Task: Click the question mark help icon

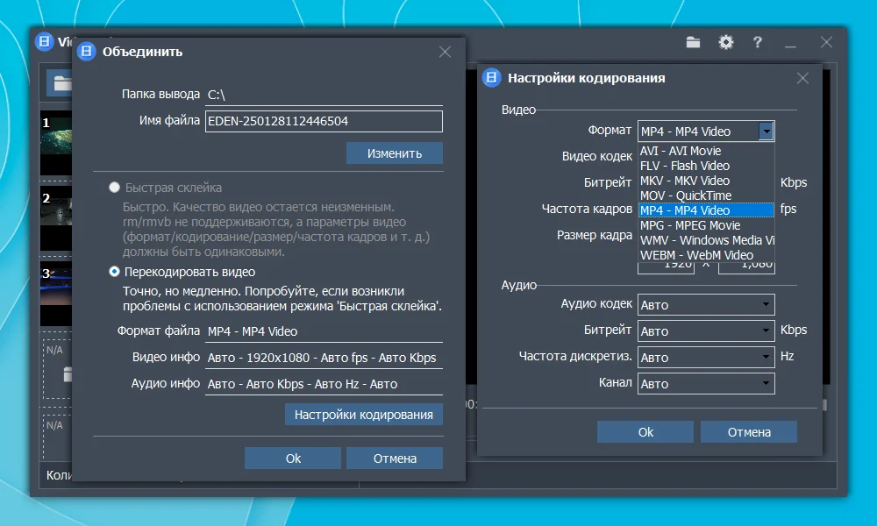Action: click(x=758, y=42)
